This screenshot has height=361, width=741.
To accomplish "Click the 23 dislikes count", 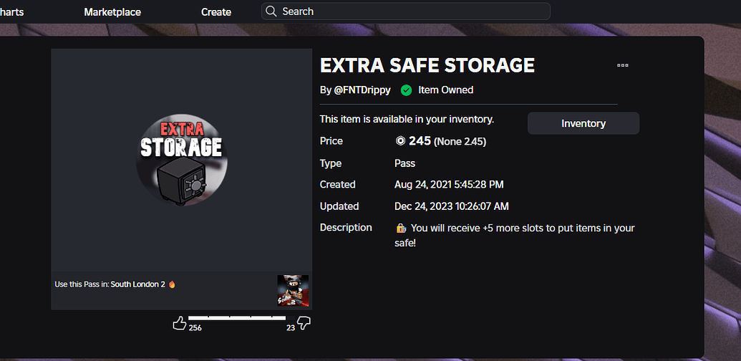I will coord(291,328).
